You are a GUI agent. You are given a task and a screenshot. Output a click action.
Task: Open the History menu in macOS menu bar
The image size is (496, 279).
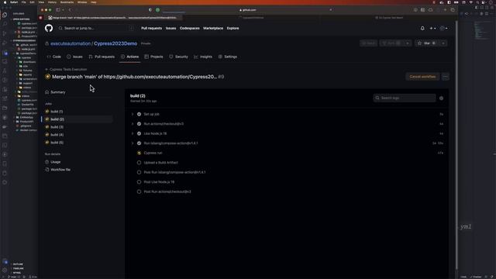[x=52, y=2]
